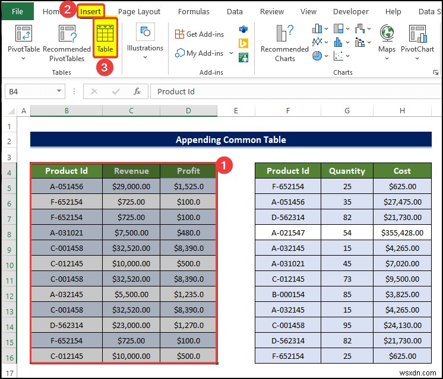Switch to the Review tab
This screenshot has height=379, width=443.
point(272,12)
